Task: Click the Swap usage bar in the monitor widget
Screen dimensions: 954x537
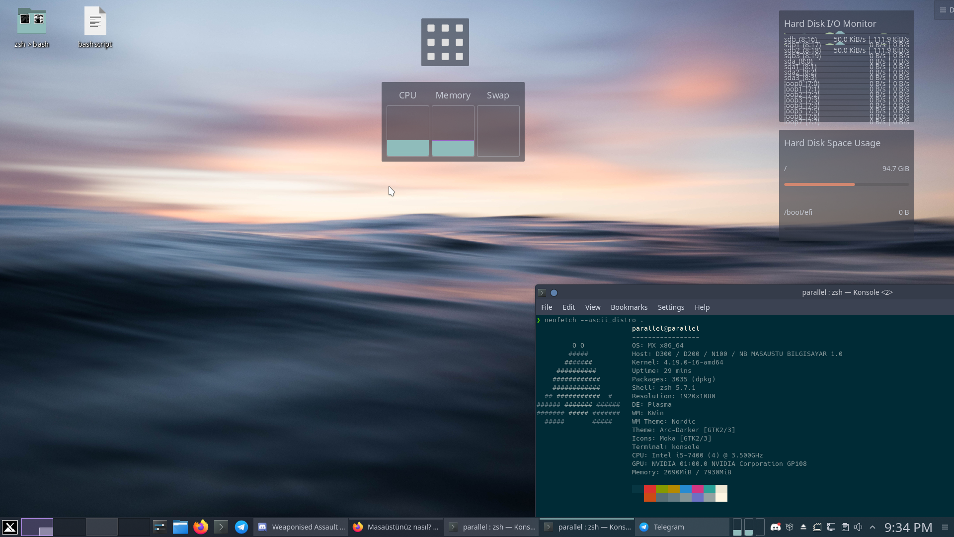Action: pos(498,131)
